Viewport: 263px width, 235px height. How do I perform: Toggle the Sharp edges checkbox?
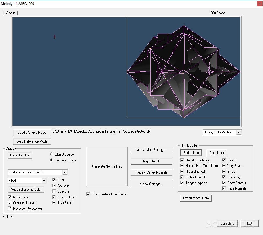pos(224,172)
